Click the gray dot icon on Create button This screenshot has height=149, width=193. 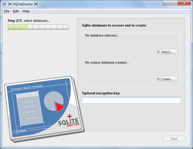coord(158,79)
